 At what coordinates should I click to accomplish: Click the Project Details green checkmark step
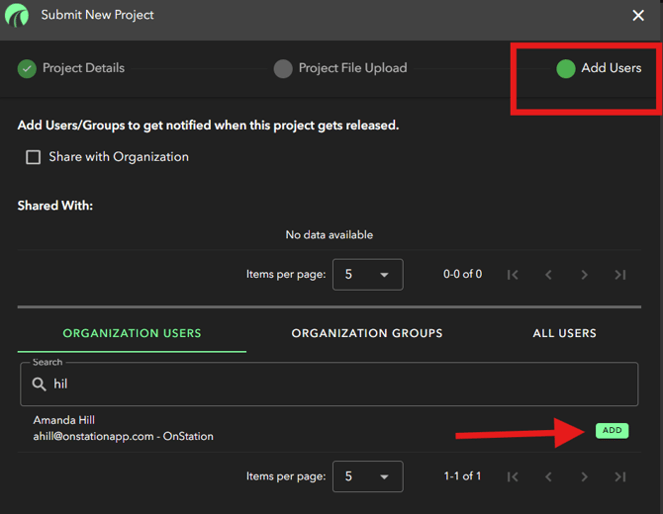[27, 68]
